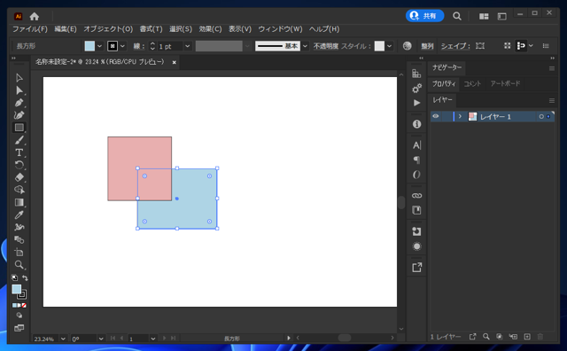Open zoom level 23.24% dropdown
The height and width of the screenshot is (351, 567).
pyautogui.click(x=63, y=339)
